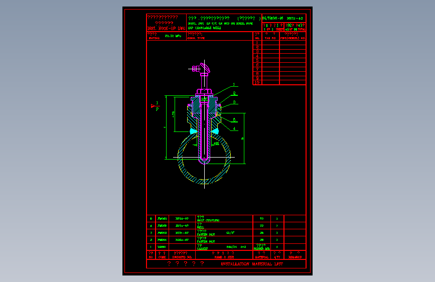The height and width of the screenshot is (282, 435).
Task: Click part callout number 4 in drawing
Action: point(234,128)
